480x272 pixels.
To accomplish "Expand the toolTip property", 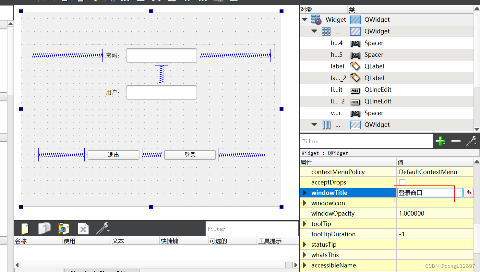I will click(x=304, y=224).
